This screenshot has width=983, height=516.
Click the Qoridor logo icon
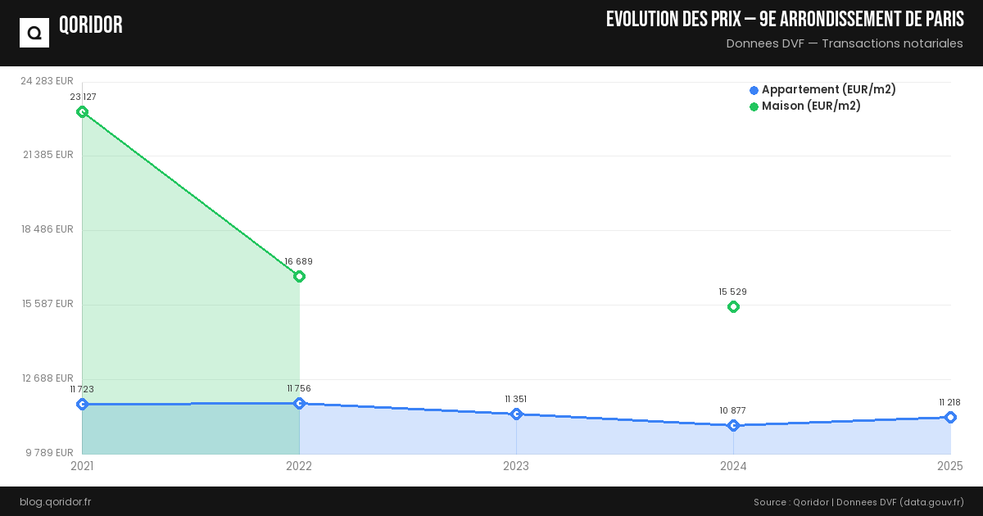[34, 33]
